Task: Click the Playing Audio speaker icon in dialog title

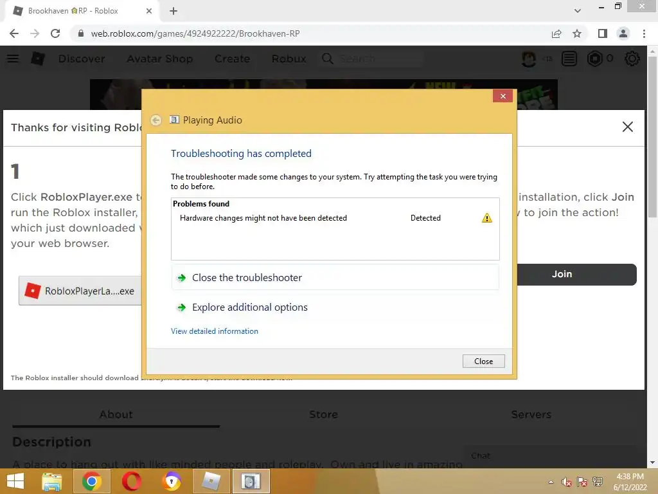Action: 174,120
